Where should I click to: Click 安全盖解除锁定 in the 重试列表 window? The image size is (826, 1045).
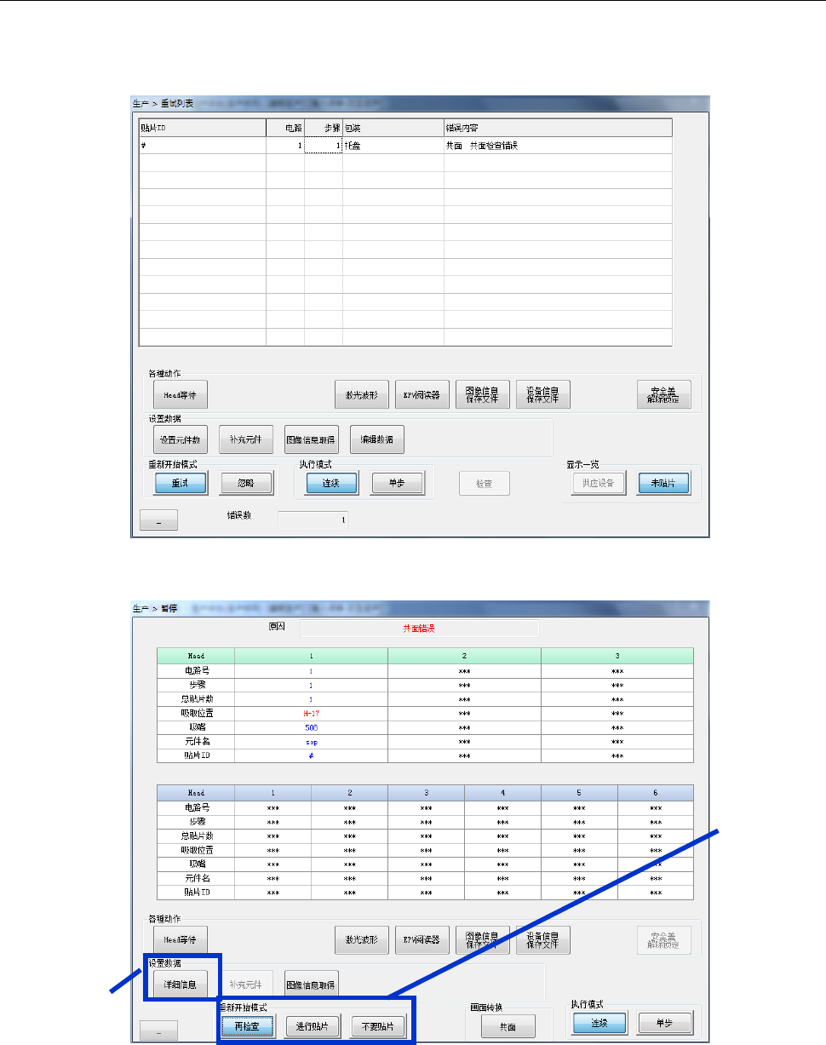(664, 395)
